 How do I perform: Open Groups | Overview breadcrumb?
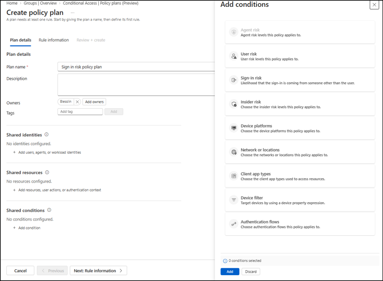[x=40, y=3]
